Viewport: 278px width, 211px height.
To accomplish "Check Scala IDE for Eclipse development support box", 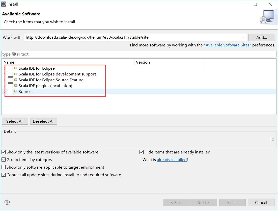I will 10,74.
